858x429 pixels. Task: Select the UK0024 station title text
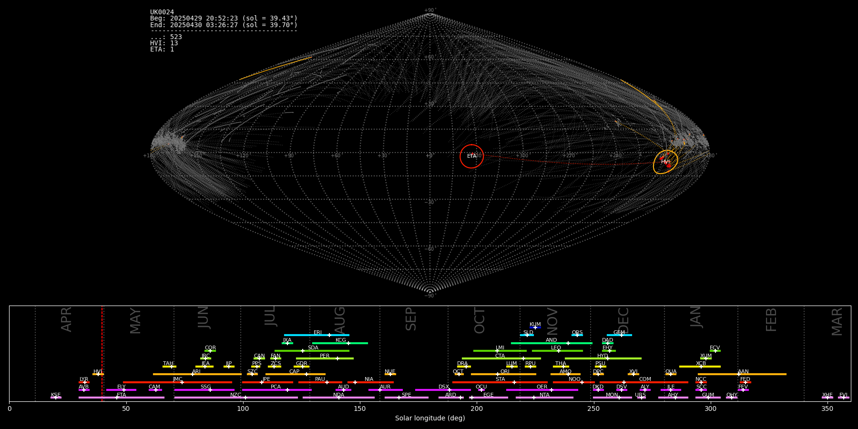point(162,12)
